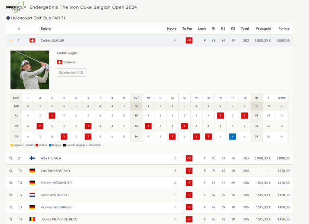The image size is (309, 224).
Task: Toggle favorite star for Alex Hietala
Action: tap(11, 158)
